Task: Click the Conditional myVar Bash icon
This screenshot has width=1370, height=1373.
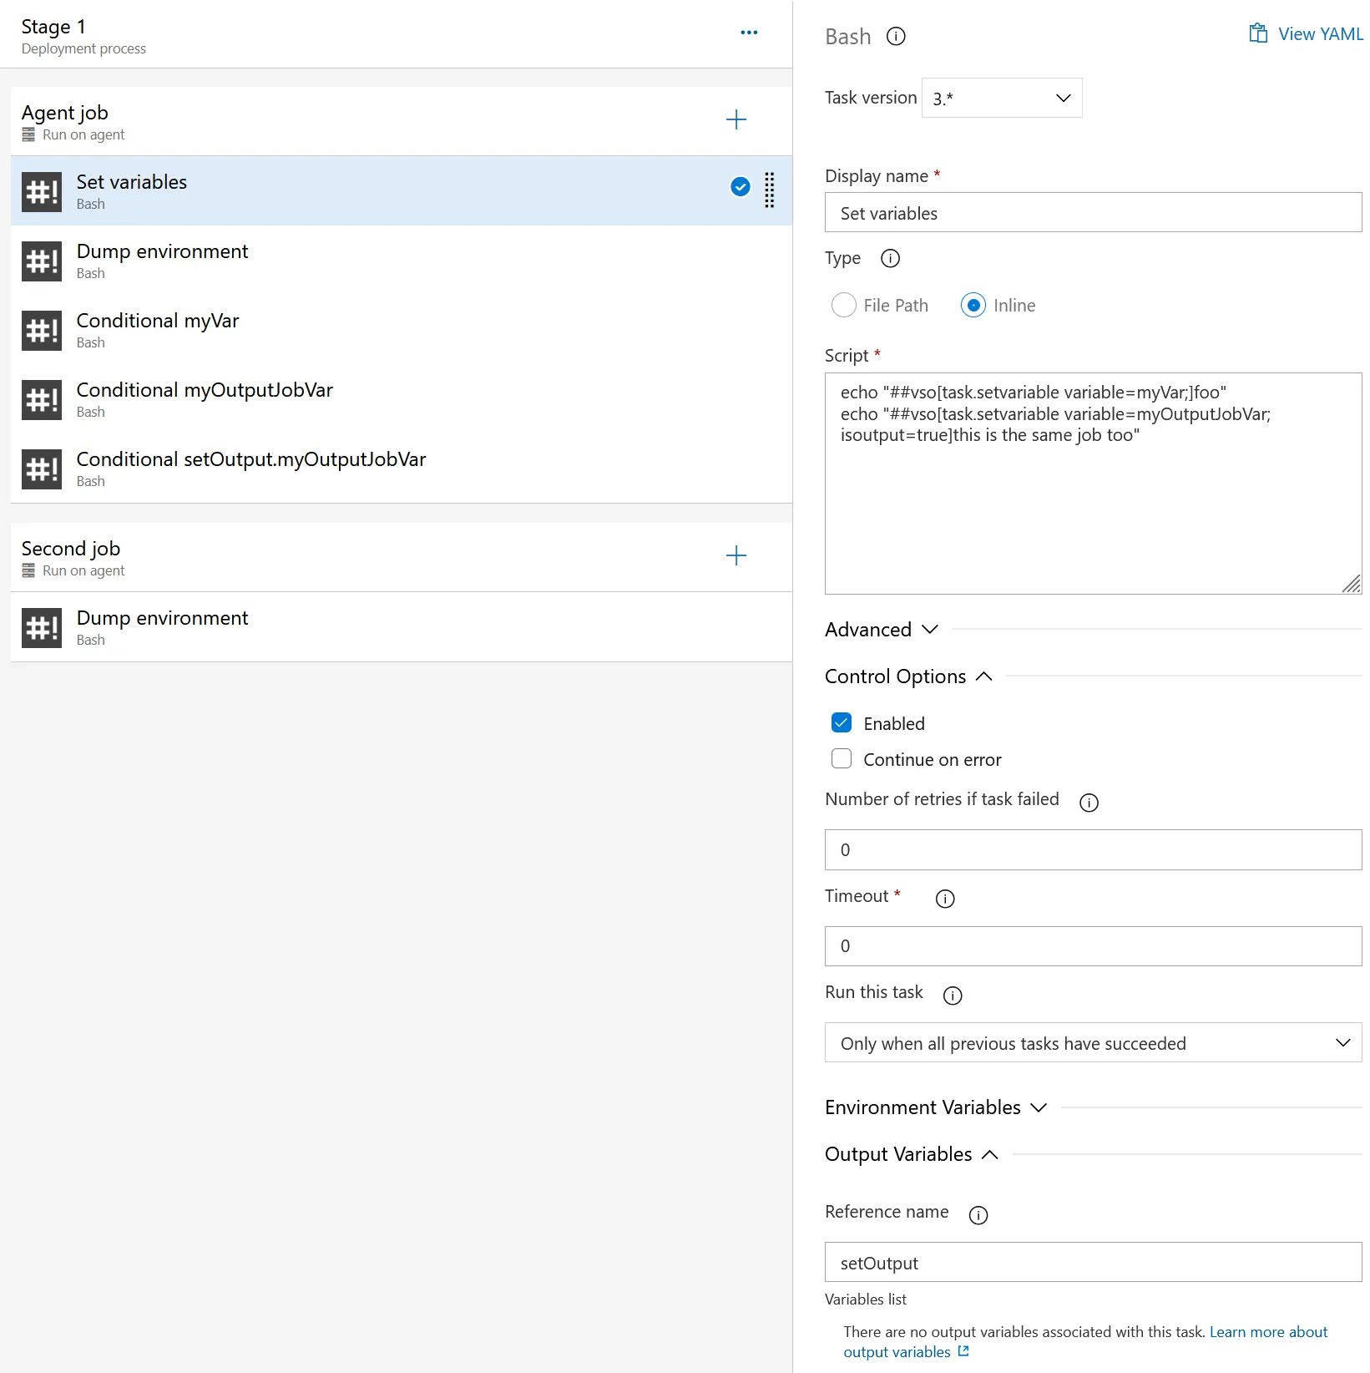Action: [42, 330]
